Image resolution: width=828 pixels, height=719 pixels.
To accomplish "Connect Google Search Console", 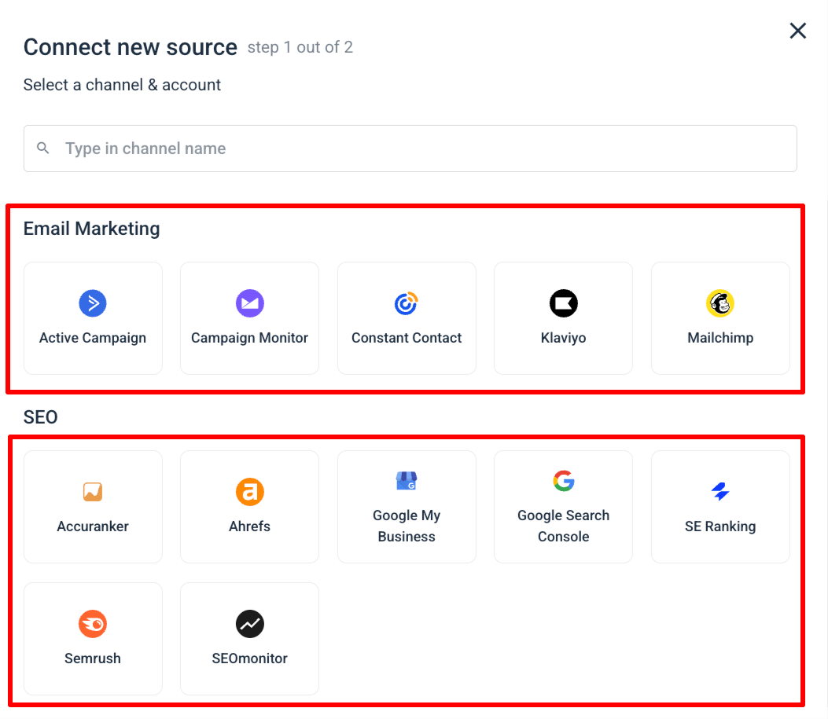I will [x=563, y=481].
